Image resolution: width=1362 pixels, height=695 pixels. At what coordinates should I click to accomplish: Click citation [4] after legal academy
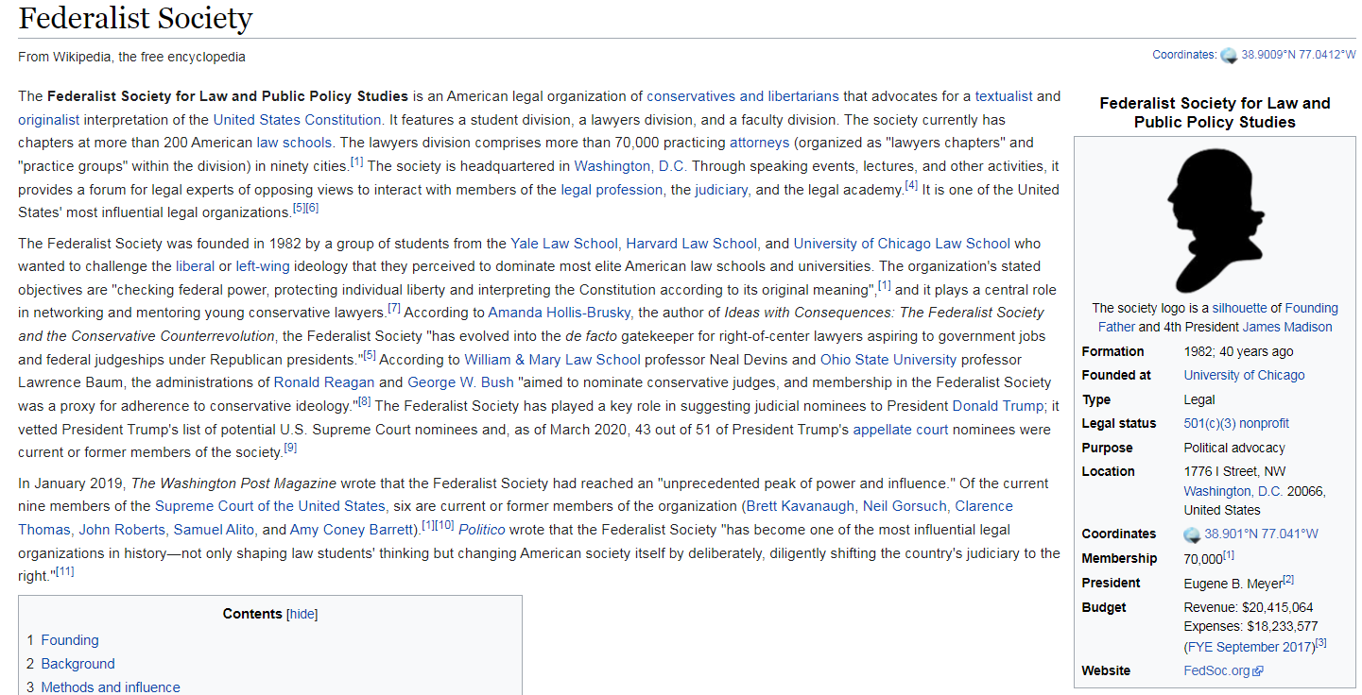[x=911, y=185]
